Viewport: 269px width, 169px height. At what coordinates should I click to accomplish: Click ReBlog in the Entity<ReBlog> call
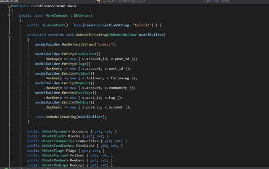(82, 102)
